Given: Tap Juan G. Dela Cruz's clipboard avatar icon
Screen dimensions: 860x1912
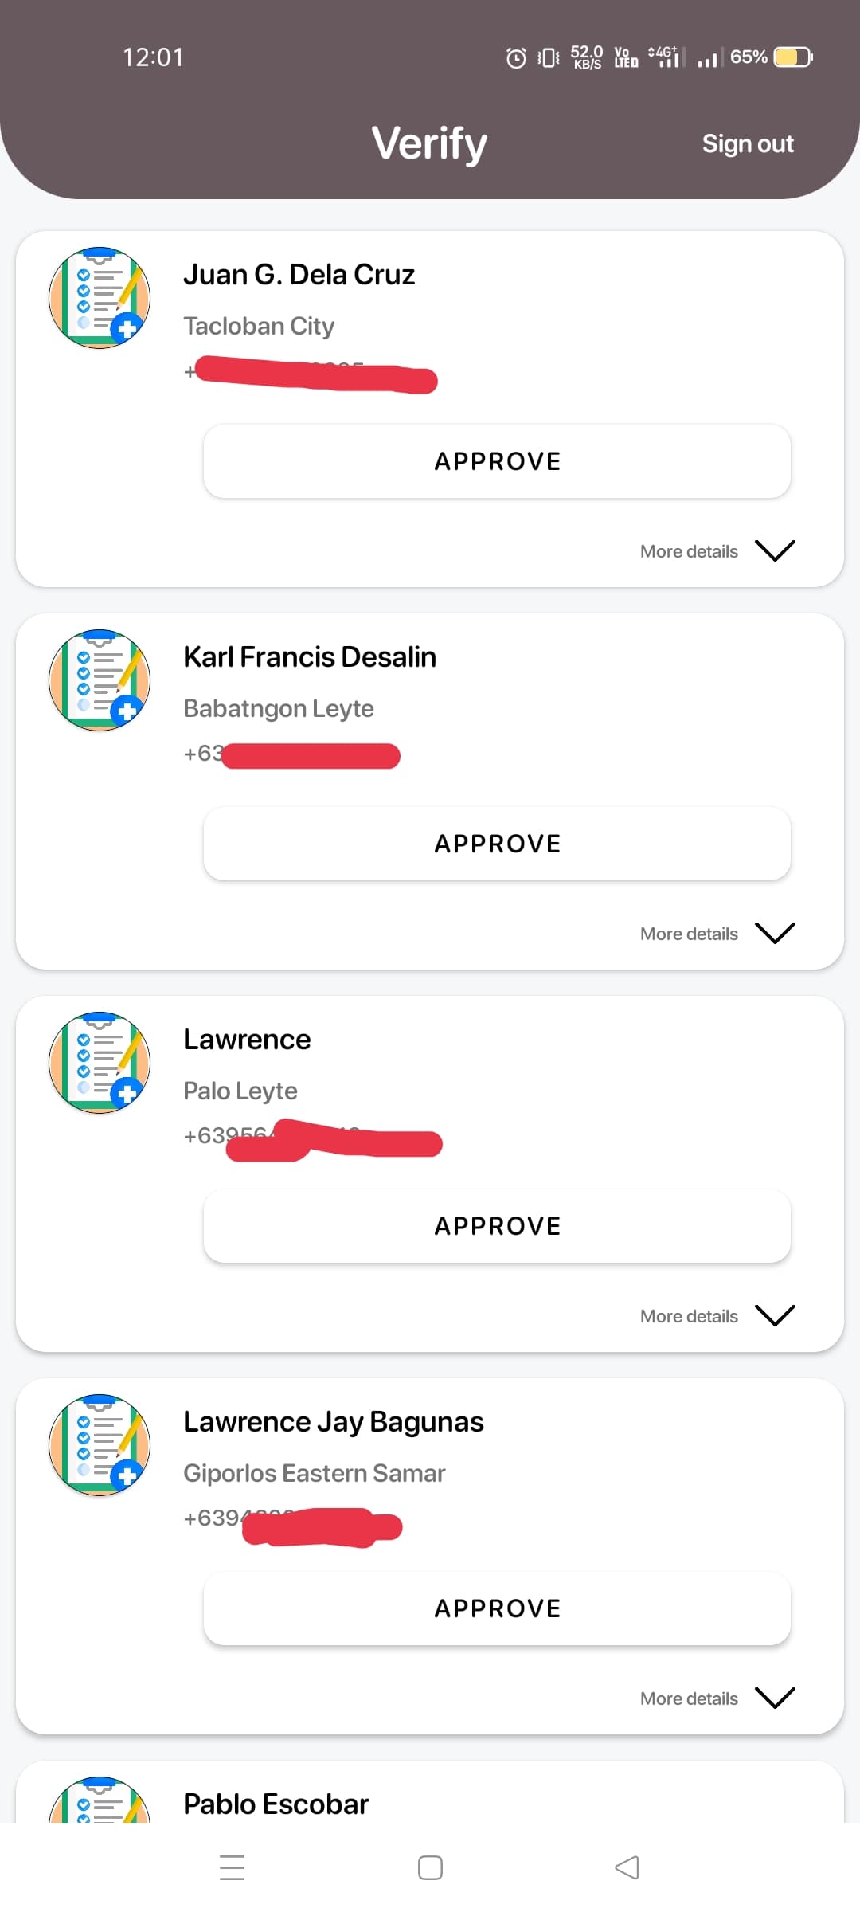Looking at the screenshot, I should (x=100, y=298).
